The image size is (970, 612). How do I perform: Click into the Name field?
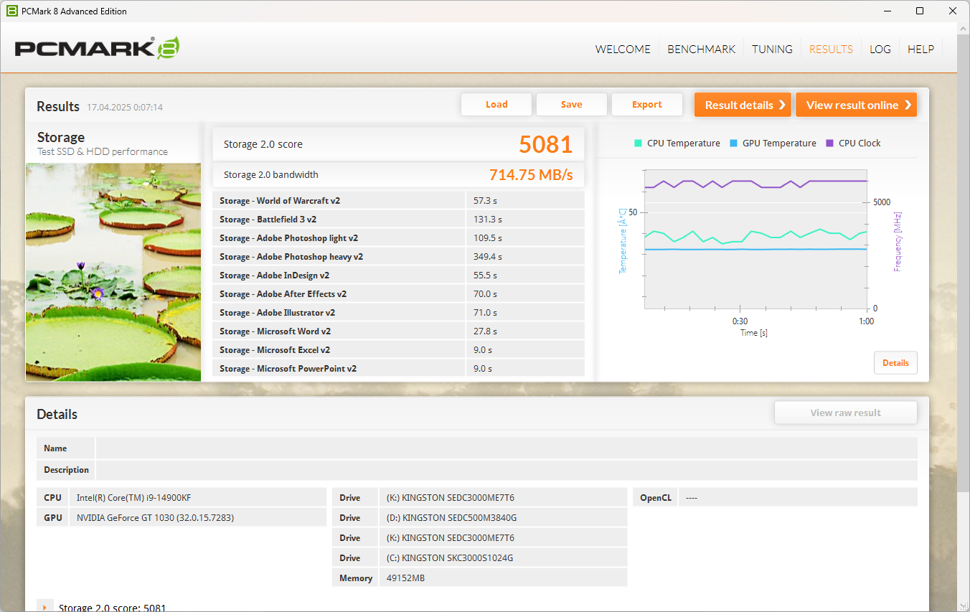click(x=507, y=448)
